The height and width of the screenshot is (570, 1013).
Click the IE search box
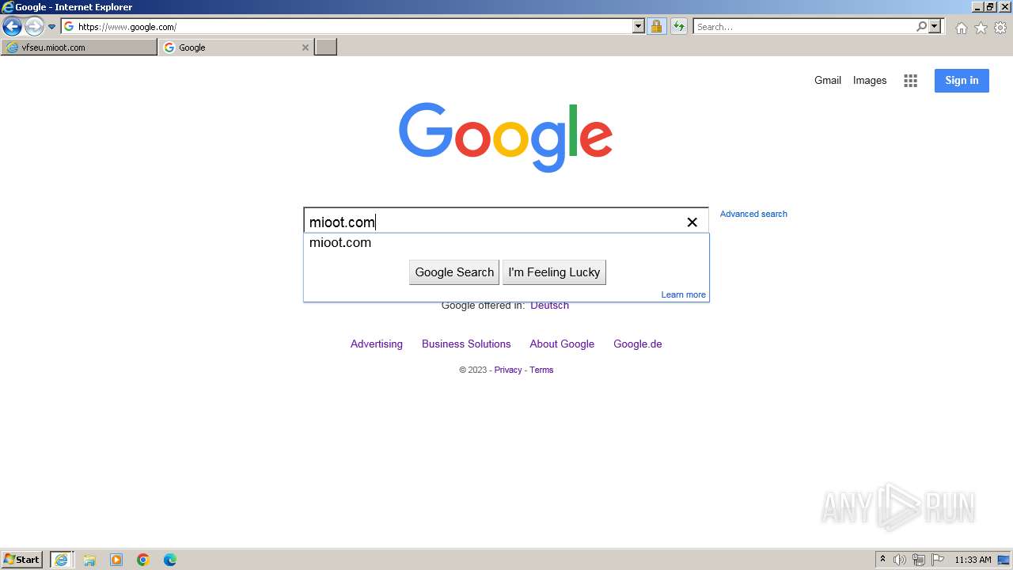[x=804, y=27]
